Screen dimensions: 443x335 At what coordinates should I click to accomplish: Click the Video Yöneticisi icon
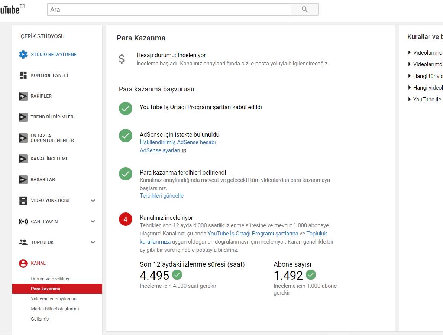[x=23, y=201]
